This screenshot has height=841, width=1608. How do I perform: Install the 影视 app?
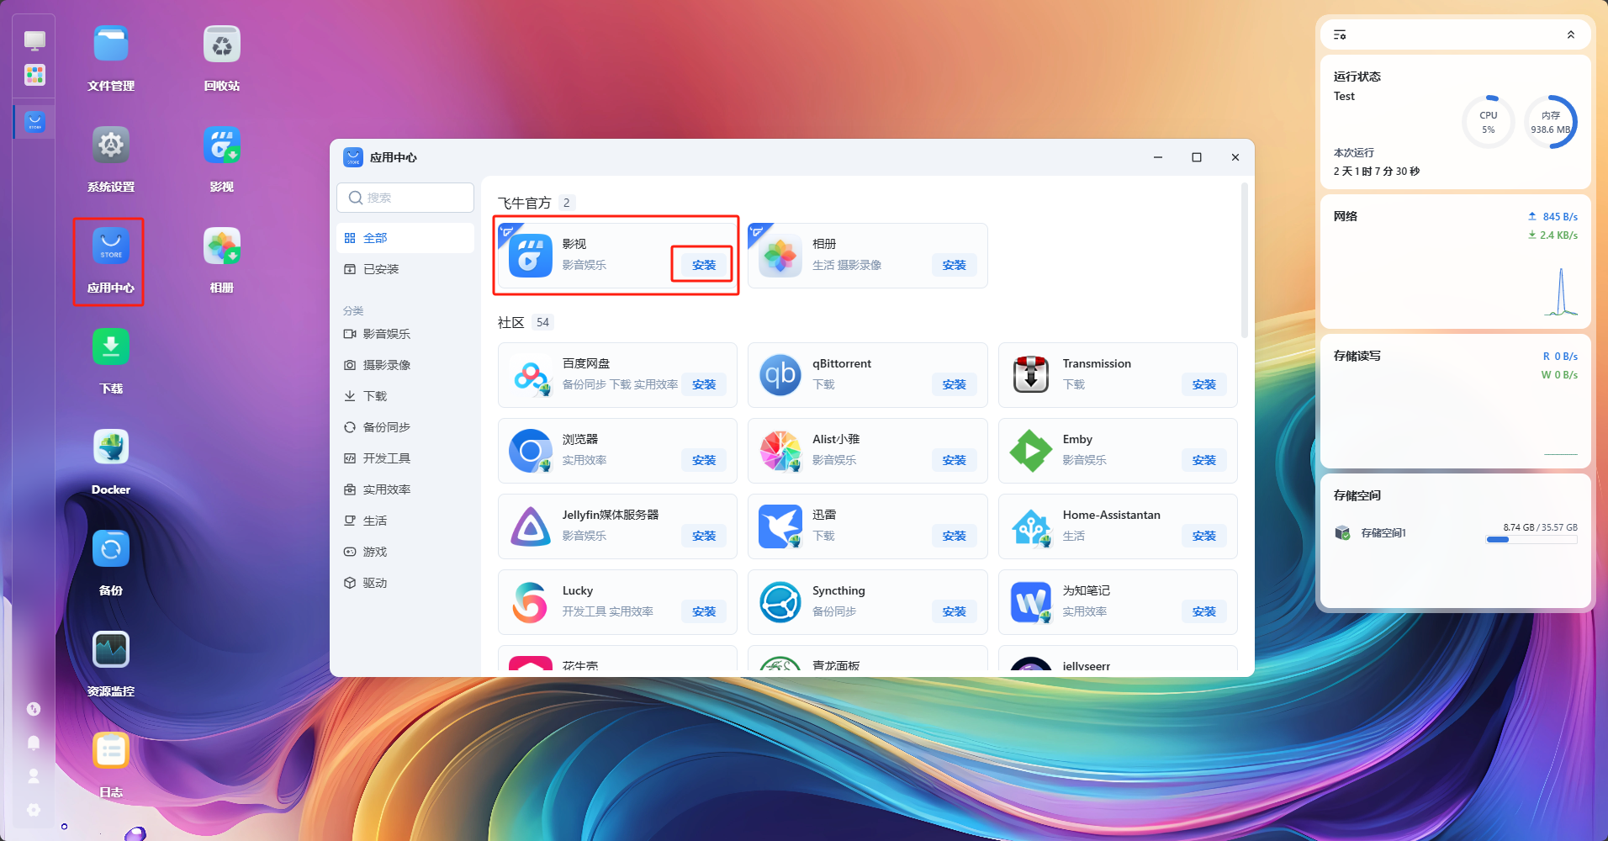704,265
